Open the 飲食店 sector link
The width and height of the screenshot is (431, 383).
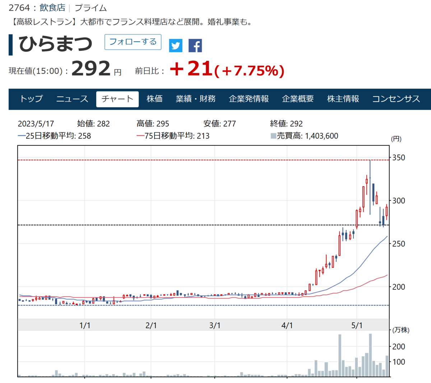click(52, 8)
